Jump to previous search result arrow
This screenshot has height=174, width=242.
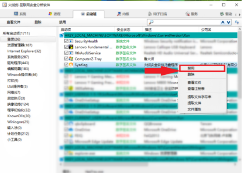[x=223, y=23]
